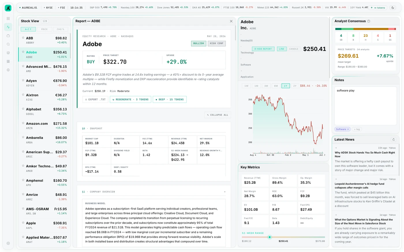
Task: Set chart range to 3M
Action: [x=266, y=86]
